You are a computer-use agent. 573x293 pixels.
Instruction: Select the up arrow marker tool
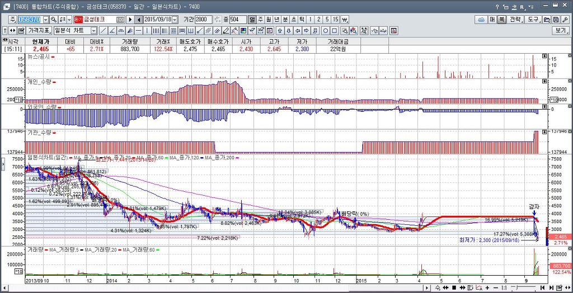pyautogui.click(x=280, y=31)
